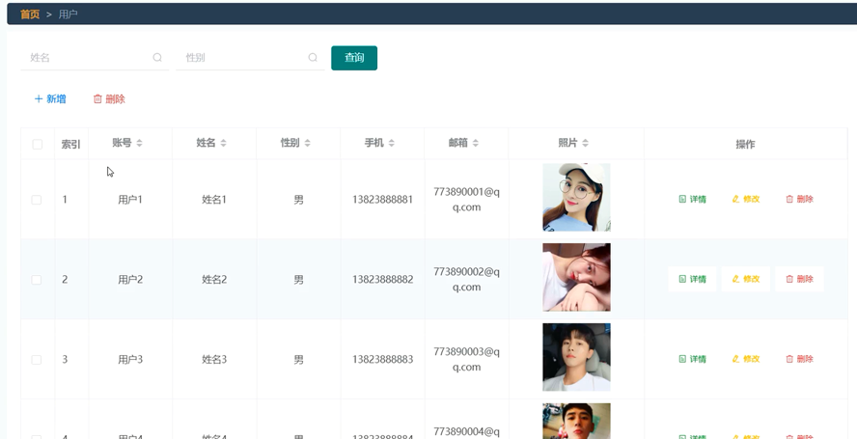Click the 新增 add button
The width and height of the screenshot is (857, 439).
pyautogui.click(x=50, y=99)
